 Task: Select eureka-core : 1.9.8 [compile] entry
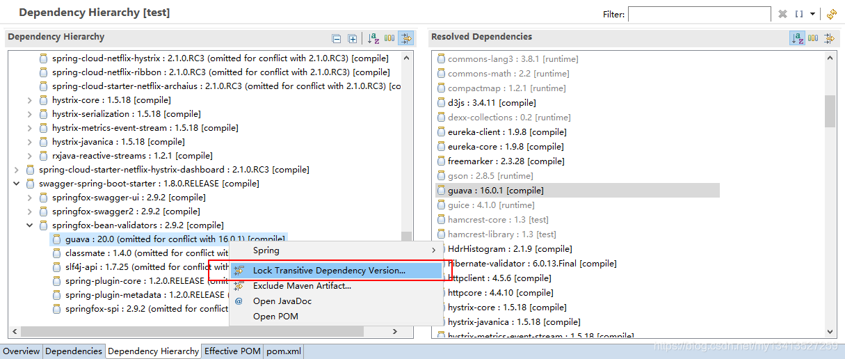pyautogui.click(x=500, y=147)
